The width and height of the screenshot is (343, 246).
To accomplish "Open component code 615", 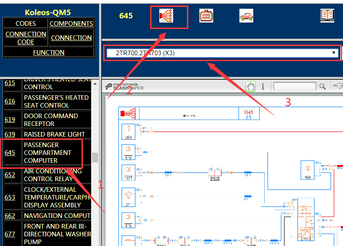I will [x=10, y=83].
